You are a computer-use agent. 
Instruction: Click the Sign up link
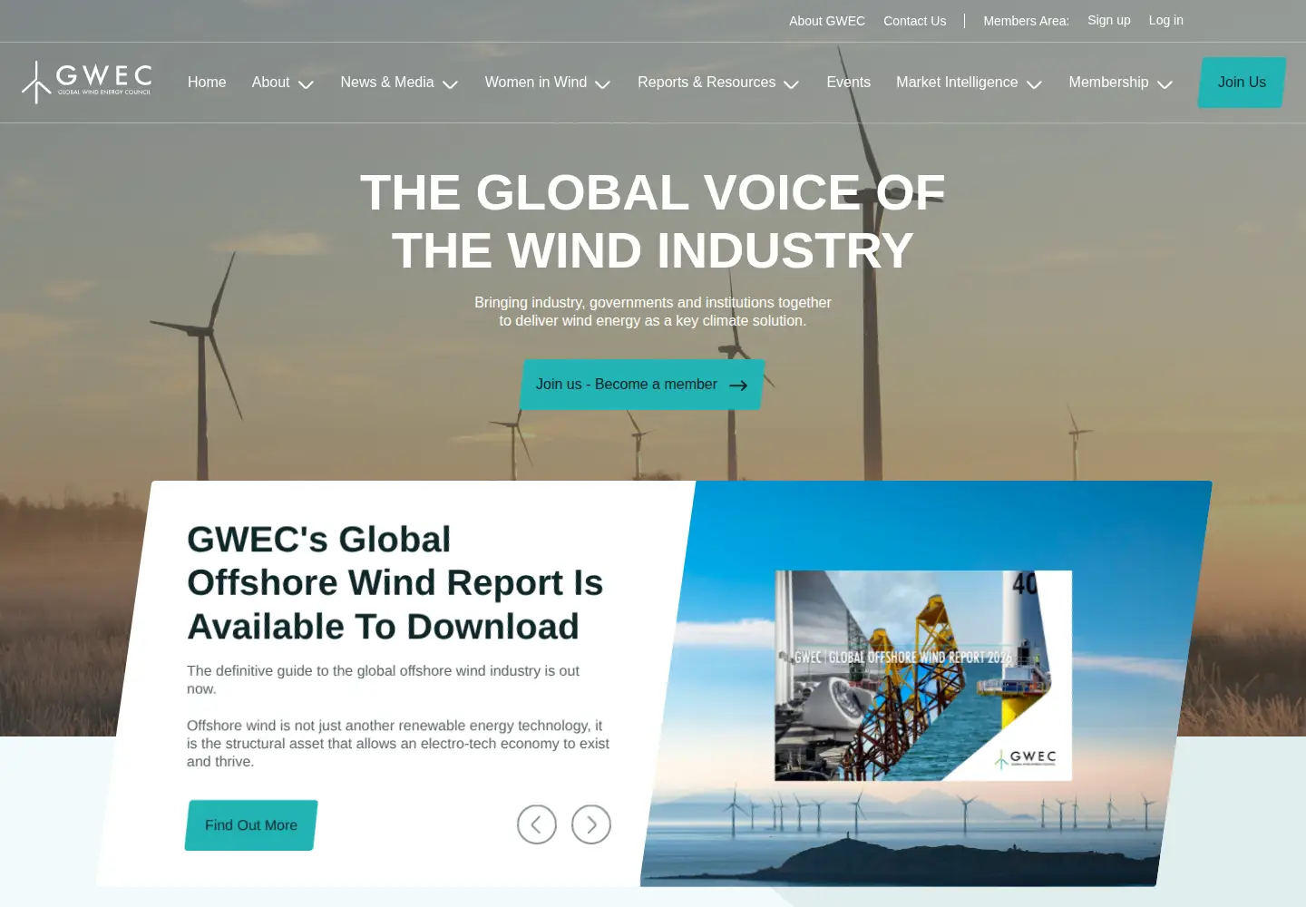tap(1109, 20)
